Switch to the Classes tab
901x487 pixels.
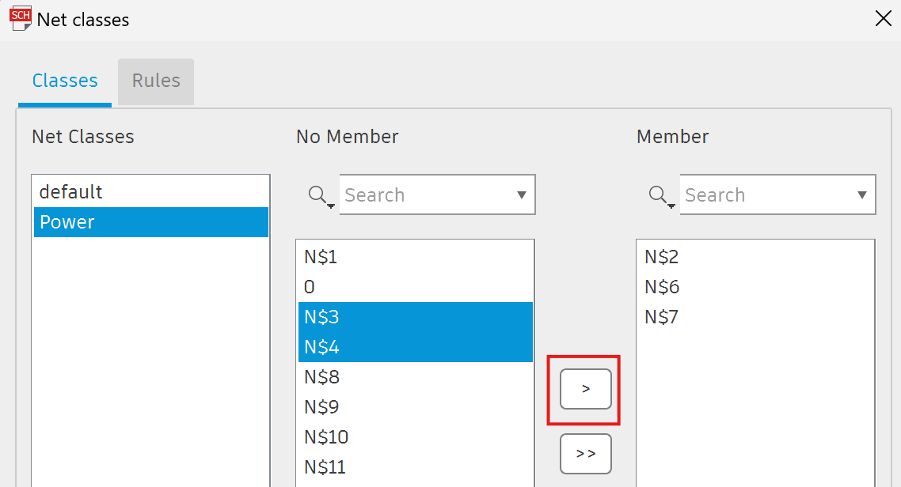(x=65, y=81)
